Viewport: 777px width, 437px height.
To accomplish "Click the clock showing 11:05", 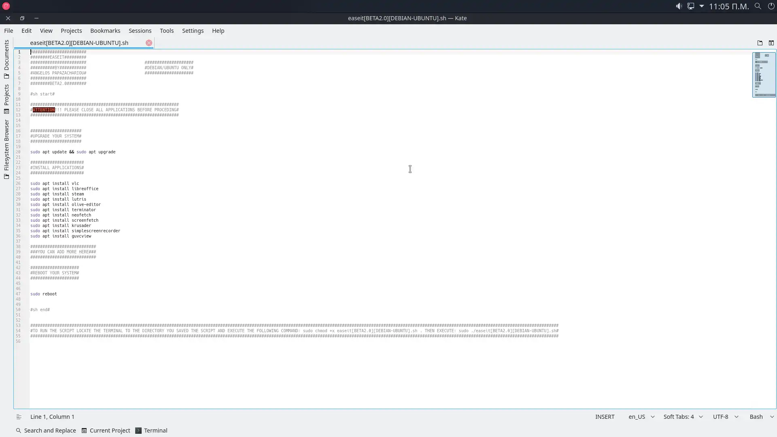I will pos(729,6).
